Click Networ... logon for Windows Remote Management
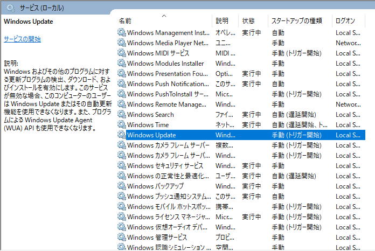The height and width of the screenshot is (251, 375). coord(348,104)
